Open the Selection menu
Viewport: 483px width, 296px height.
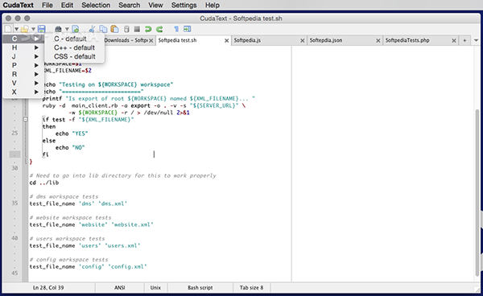(x=96, y=6)
